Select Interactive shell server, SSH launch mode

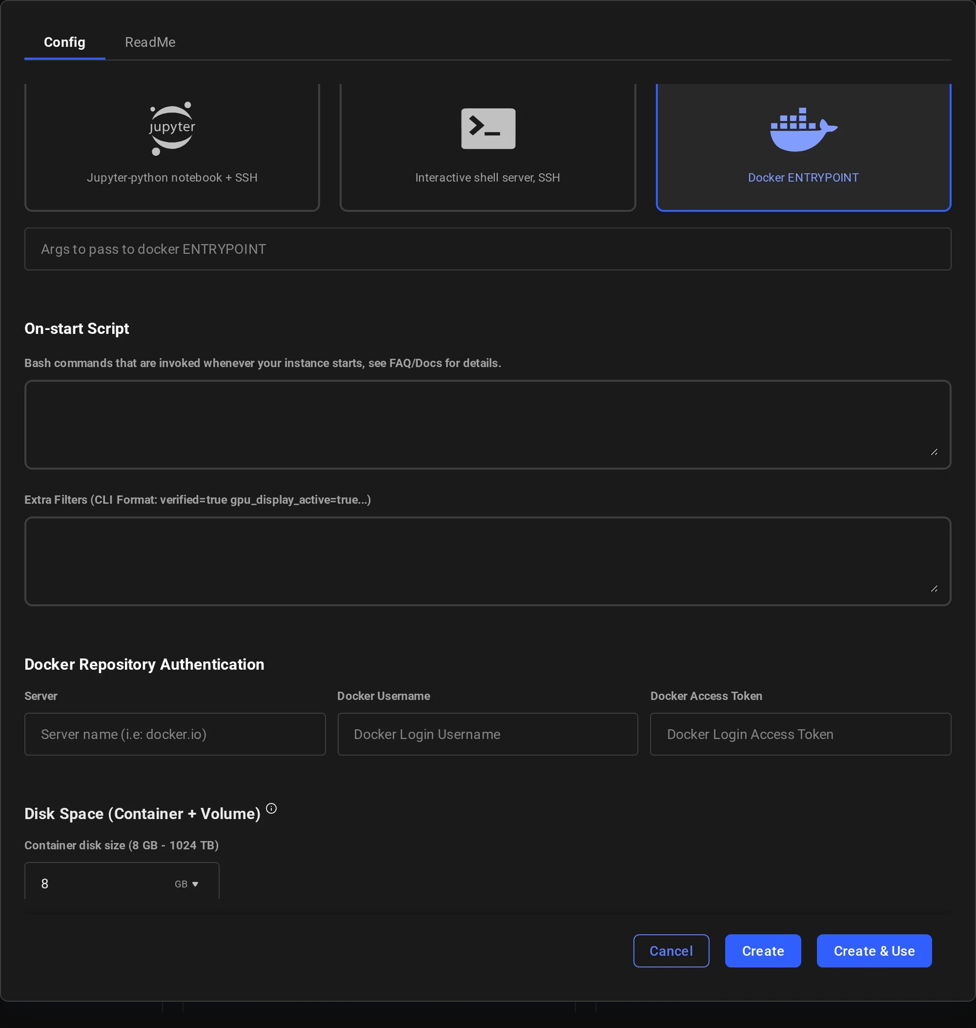coord(488,147)
